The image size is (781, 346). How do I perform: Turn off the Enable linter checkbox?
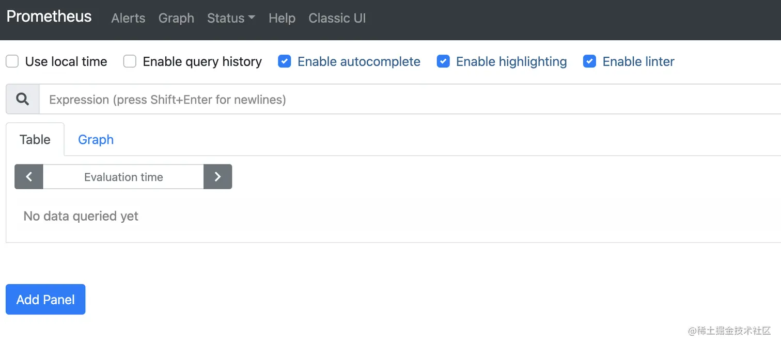coord(589,62)
